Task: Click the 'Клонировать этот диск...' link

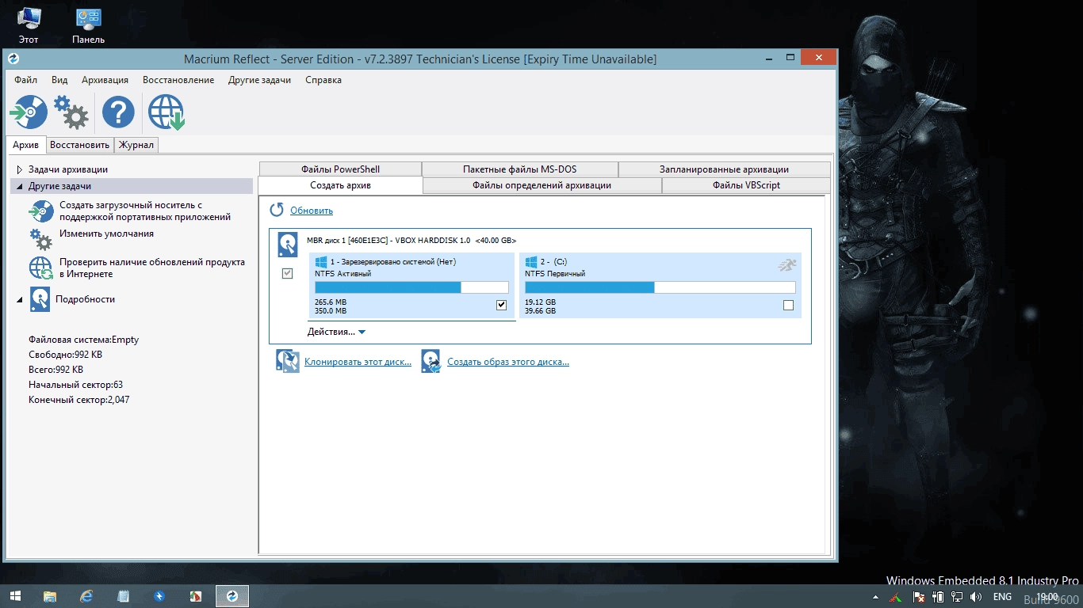Action: 358,362
